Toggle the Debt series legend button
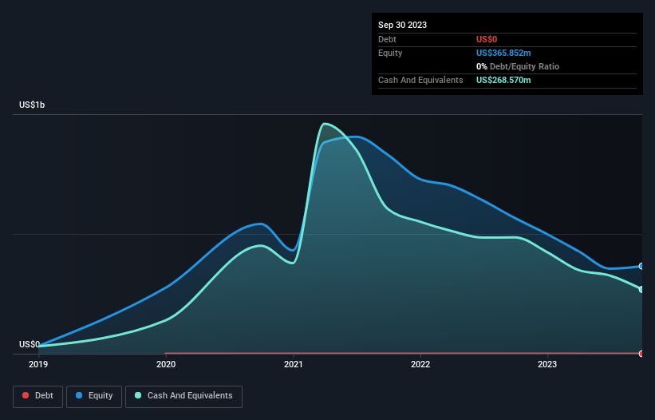The width and height of the screenshot is (655, 420). click(38, 396)
